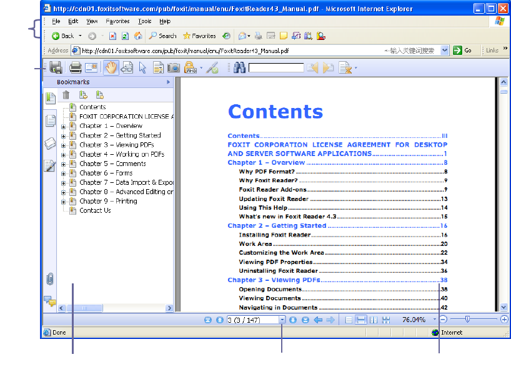
Task: Click the glasses viewing mode icon
Action: click(127, 67)
